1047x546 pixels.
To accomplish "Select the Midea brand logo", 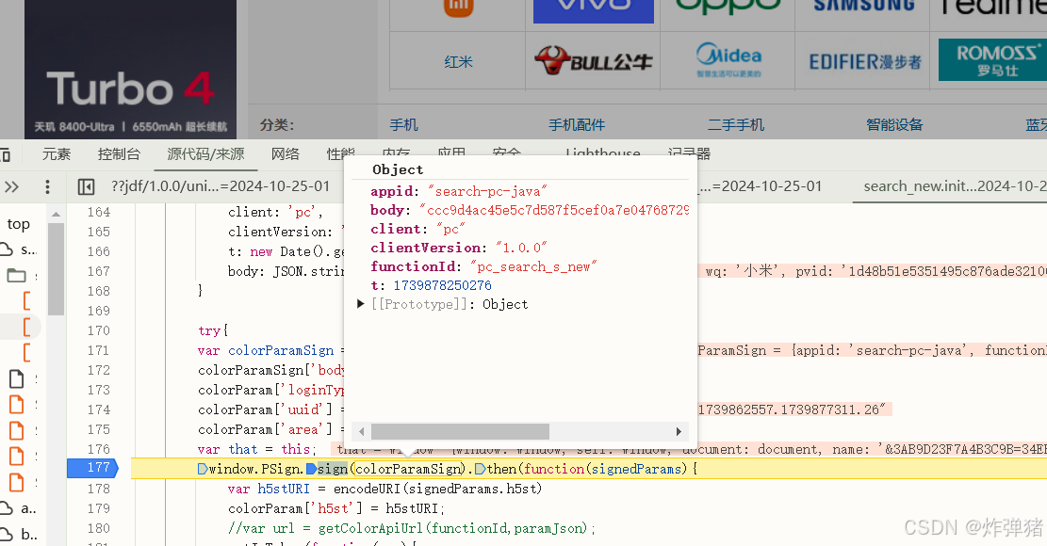I will tap(728, 60).
